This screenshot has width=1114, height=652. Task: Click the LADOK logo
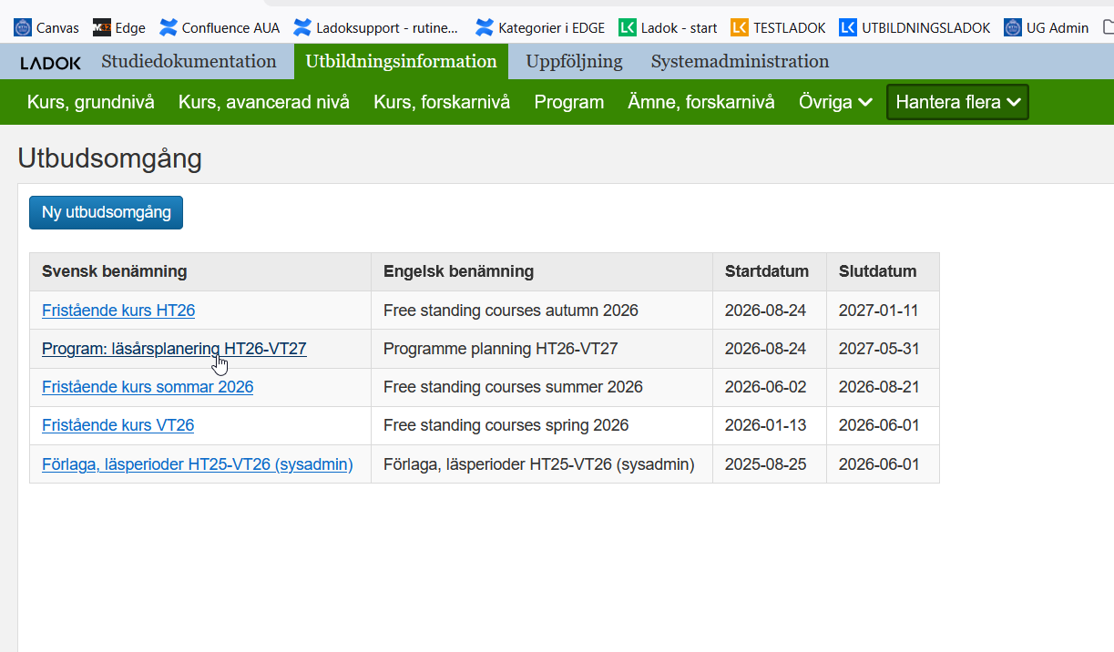click(x=51, y=63)
